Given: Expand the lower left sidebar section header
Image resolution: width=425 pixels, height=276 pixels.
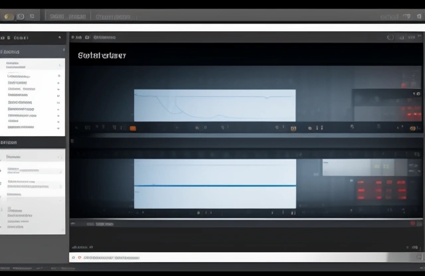Looking at the screenshot, I should click(x=9, y=143).
